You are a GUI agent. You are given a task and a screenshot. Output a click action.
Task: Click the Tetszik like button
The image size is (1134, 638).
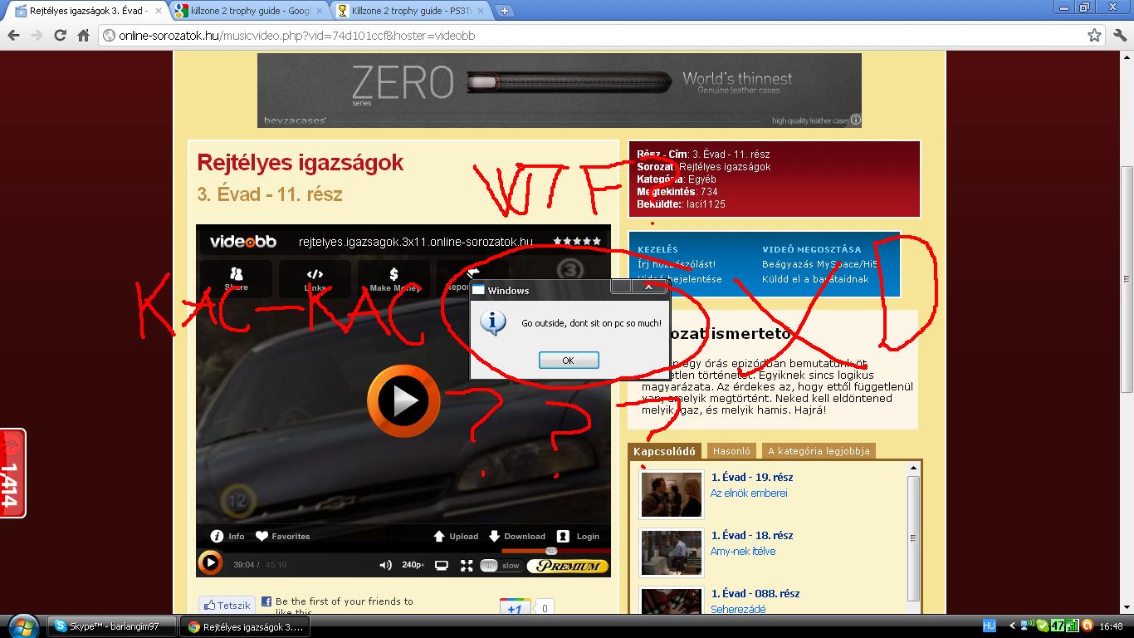tap(227, 606)
